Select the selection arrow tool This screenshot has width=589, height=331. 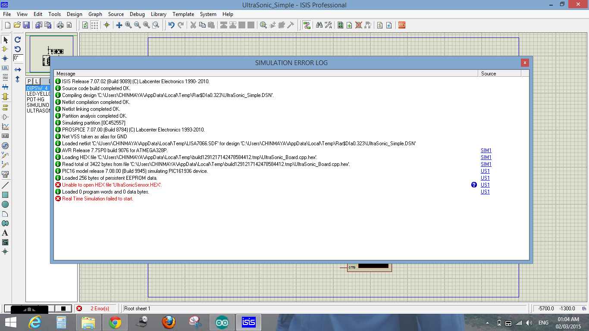(5, 40)
